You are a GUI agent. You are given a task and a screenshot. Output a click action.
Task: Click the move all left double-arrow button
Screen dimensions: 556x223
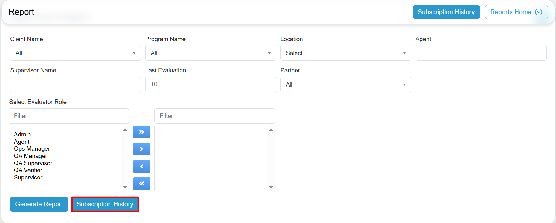coord(141,184)
